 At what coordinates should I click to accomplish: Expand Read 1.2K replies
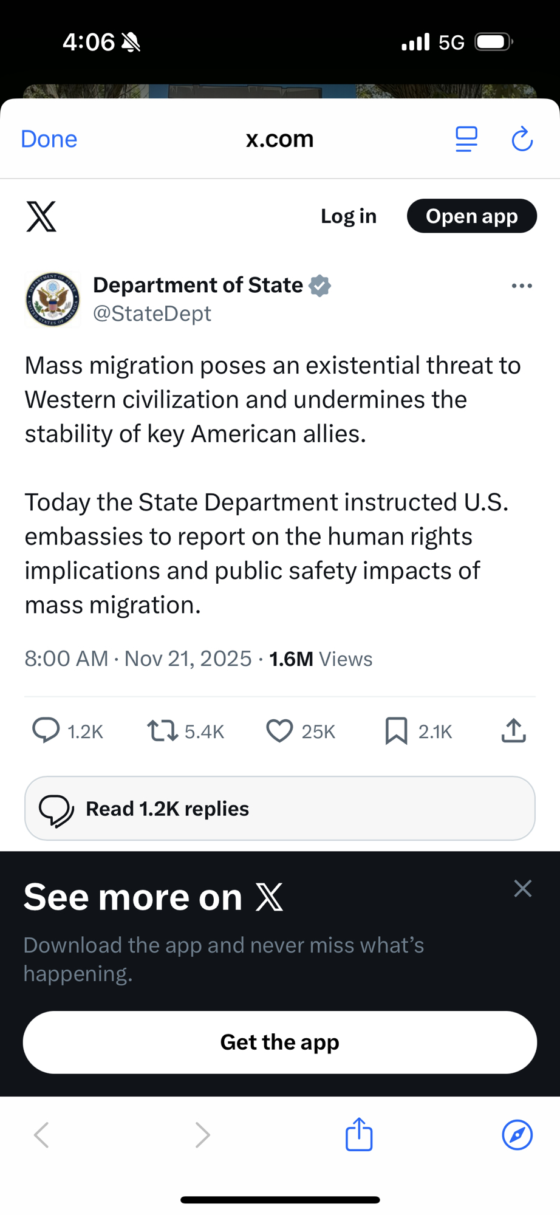click(279, 809)
